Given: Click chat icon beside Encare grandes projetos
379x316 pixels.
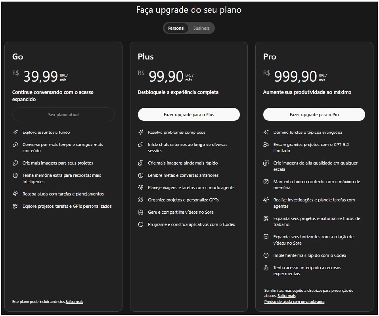Looking at the screenshot, I should click(266, 145).
